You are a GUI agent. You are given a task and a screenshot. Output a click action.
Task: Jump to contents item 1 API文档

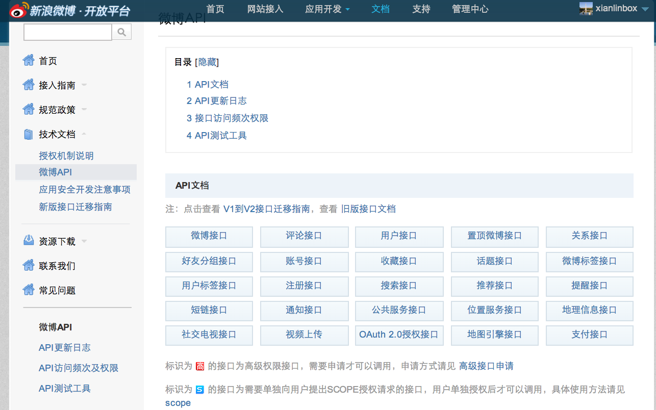[x=208, y=85]
